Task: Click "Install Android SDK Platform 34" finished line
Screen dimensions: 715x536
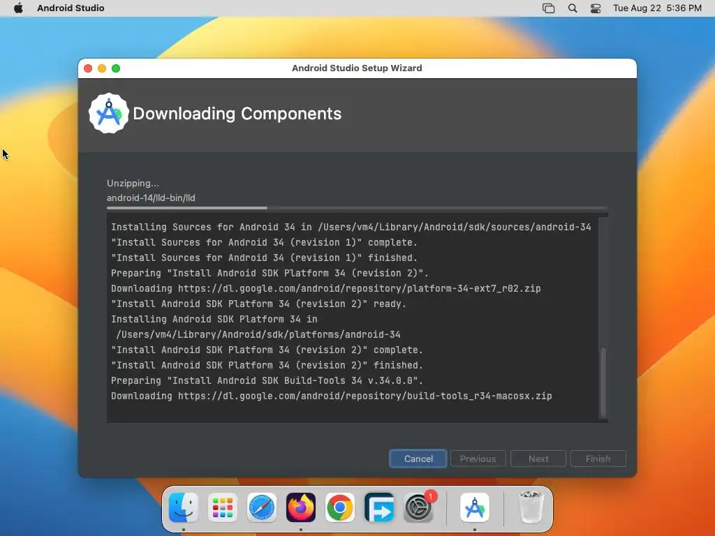Action: point(267,366)
